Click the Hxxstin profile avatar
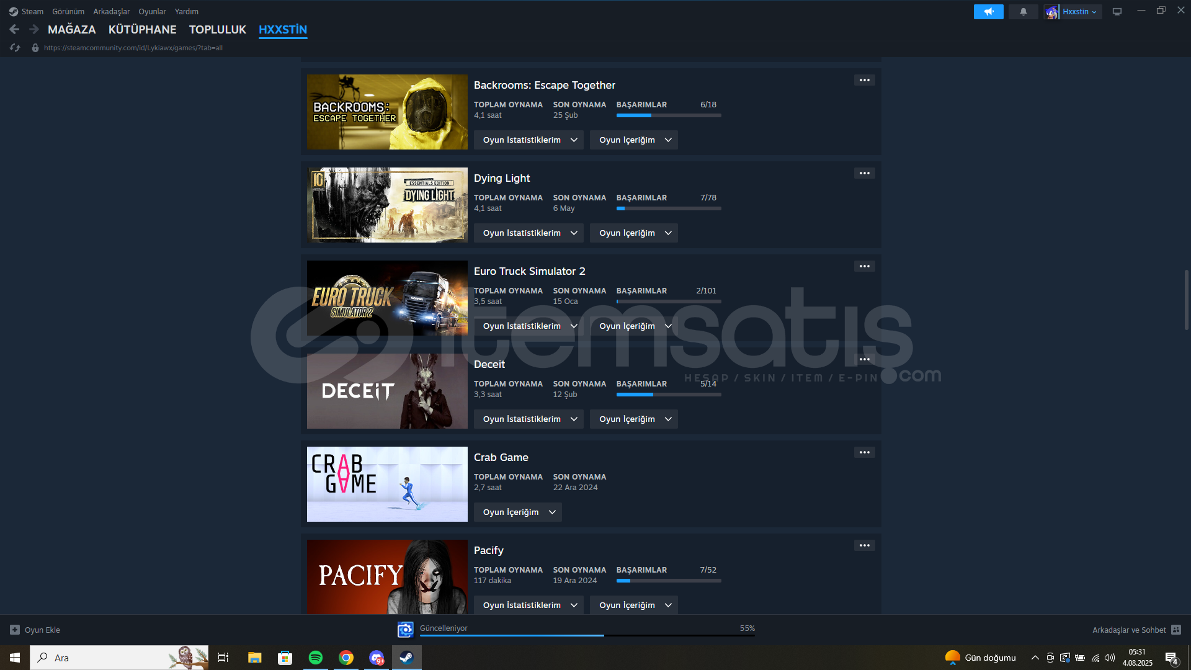 [1051, 12]
